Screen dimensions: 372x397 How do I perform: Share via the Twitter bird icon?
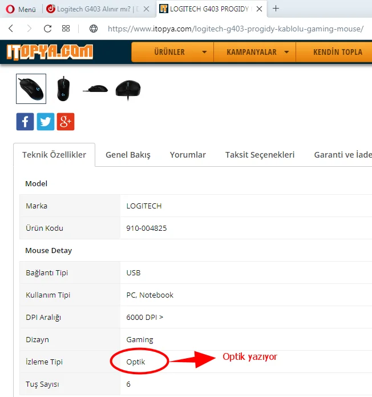pyautogui.click(x=46, y=122)
